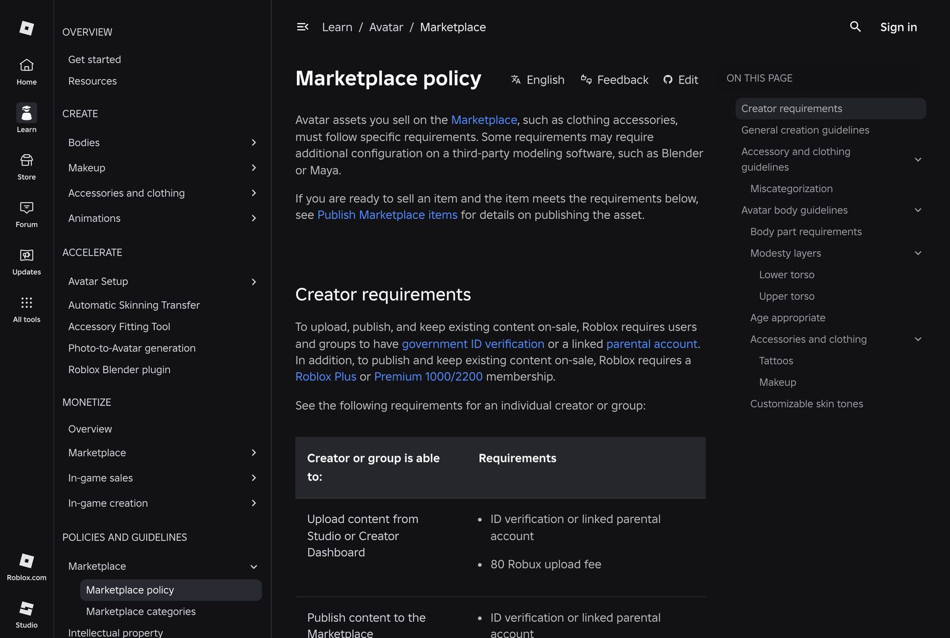This screenshot has height=638, width=950.
Task: Click the Roblox logo at top of rail
Action: [x=27, y=28]
